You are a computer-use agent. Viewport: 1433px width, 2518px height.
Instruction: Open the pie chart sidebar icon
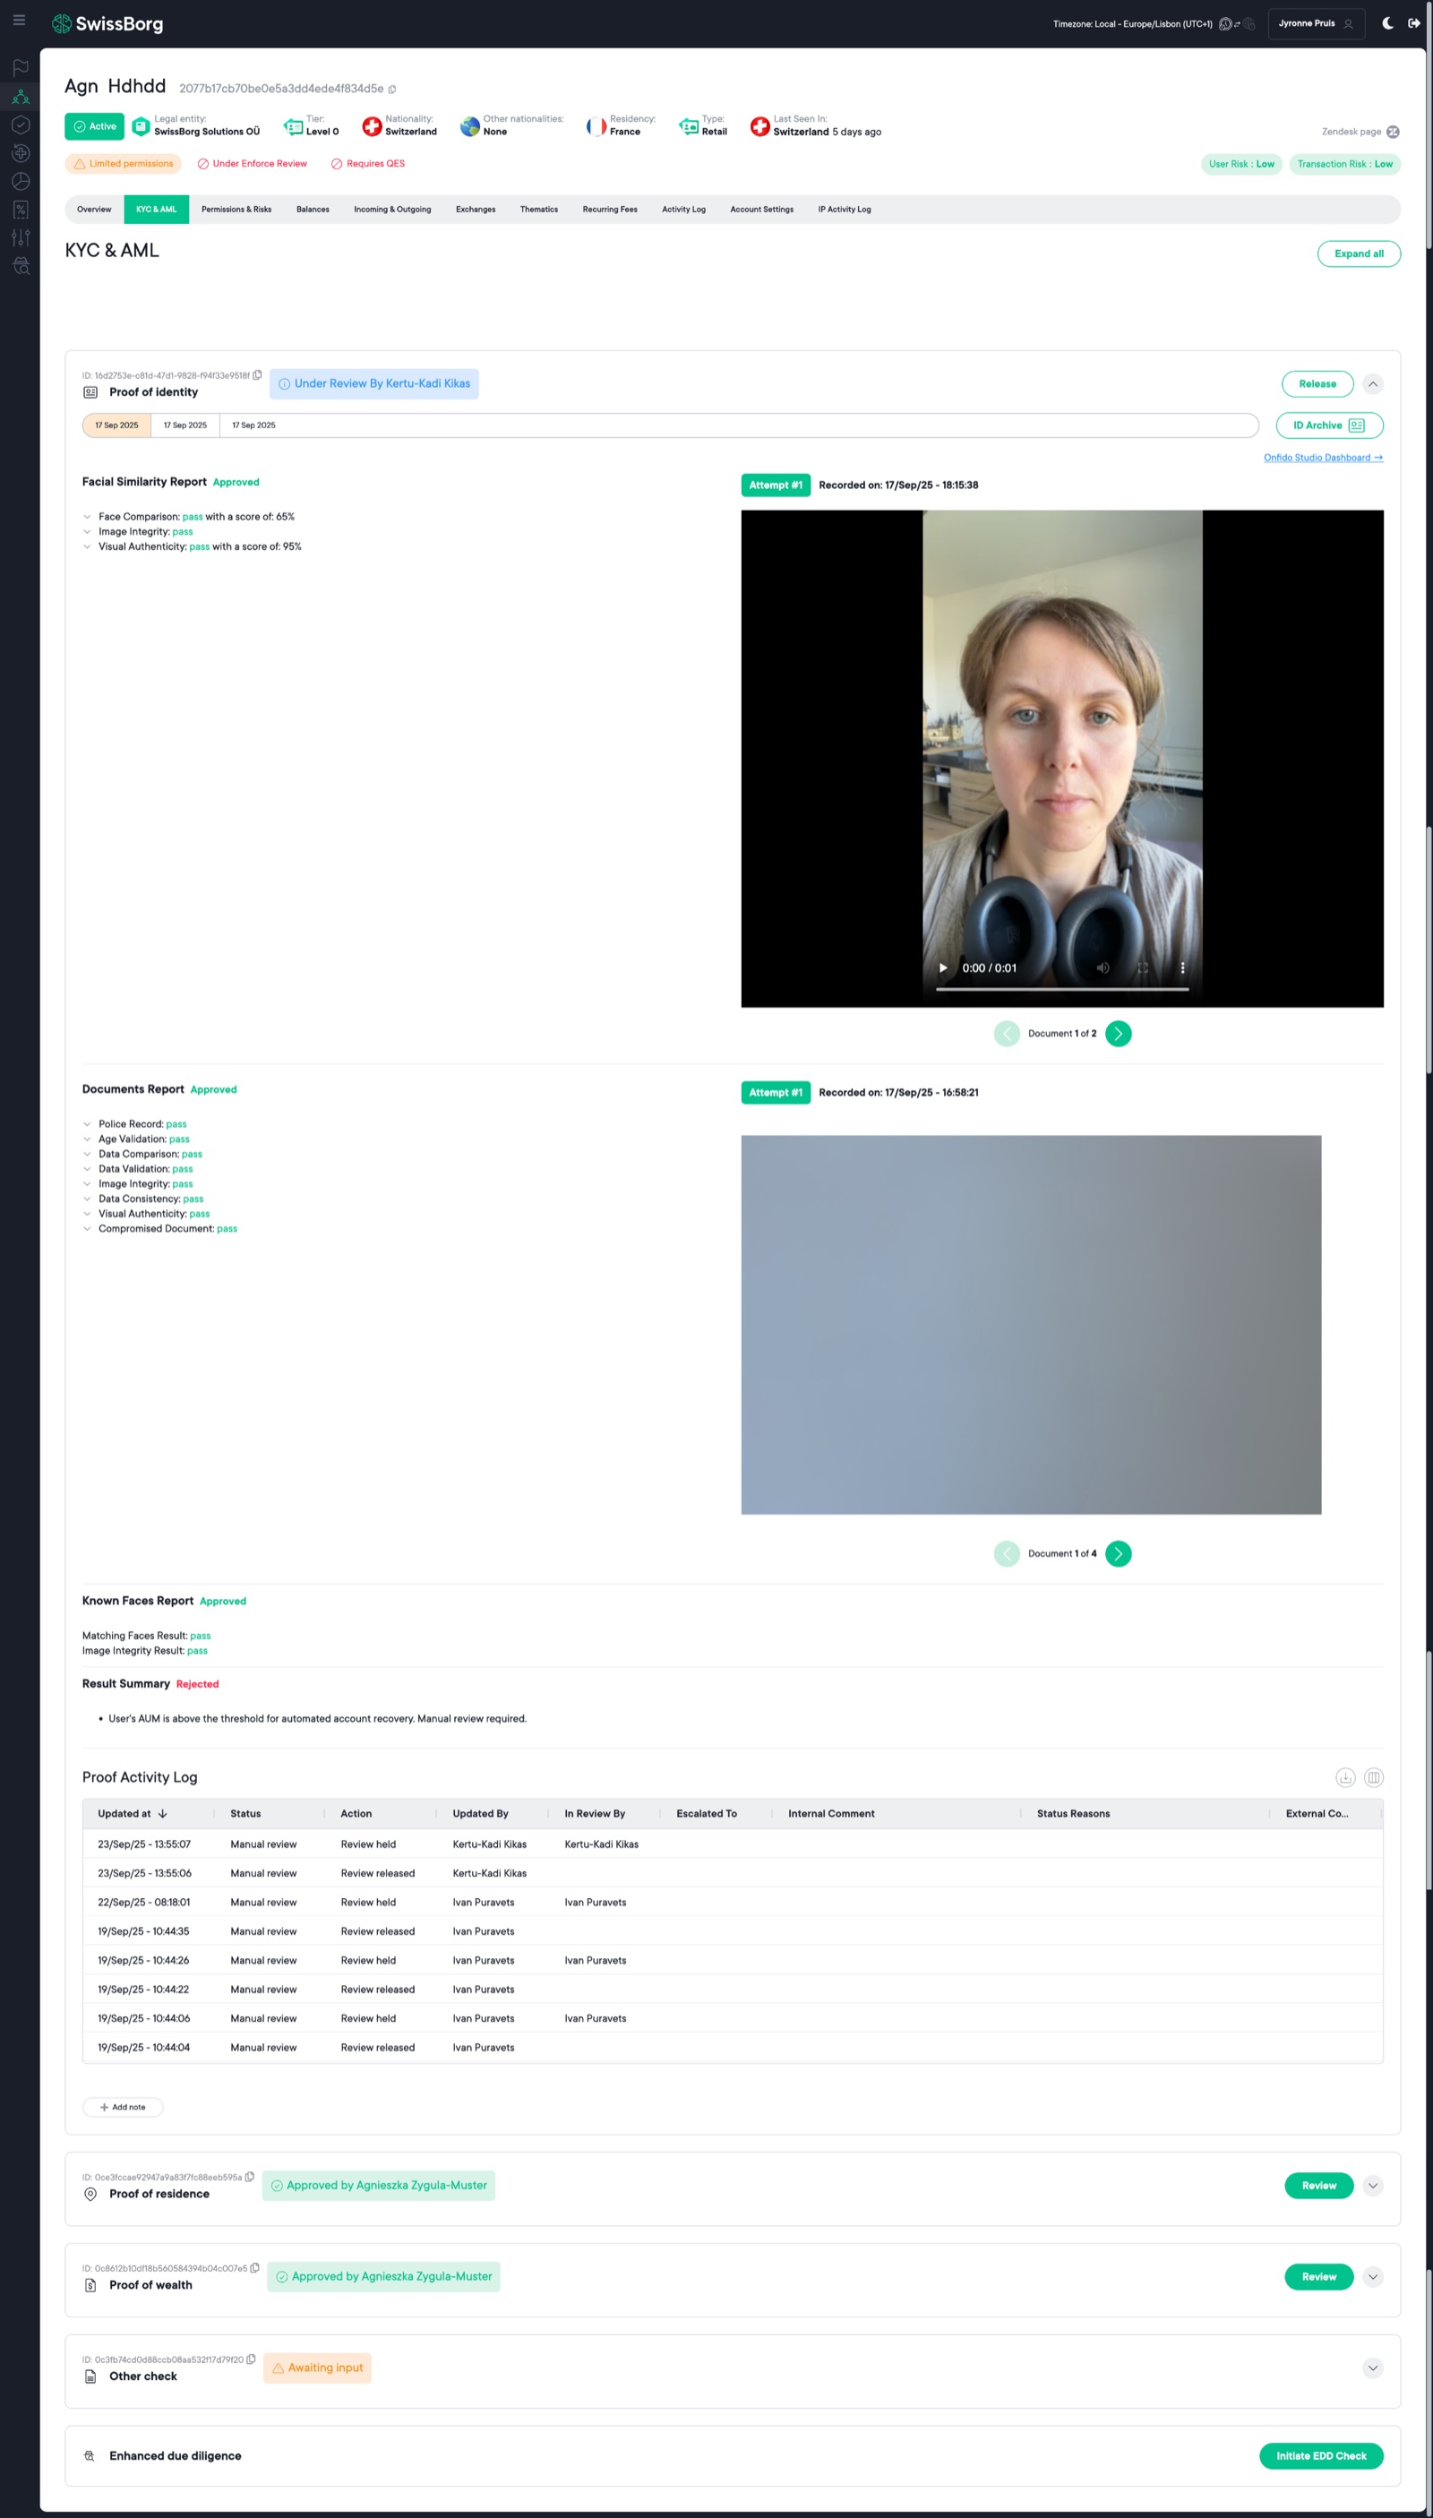[x=21, y=182]
